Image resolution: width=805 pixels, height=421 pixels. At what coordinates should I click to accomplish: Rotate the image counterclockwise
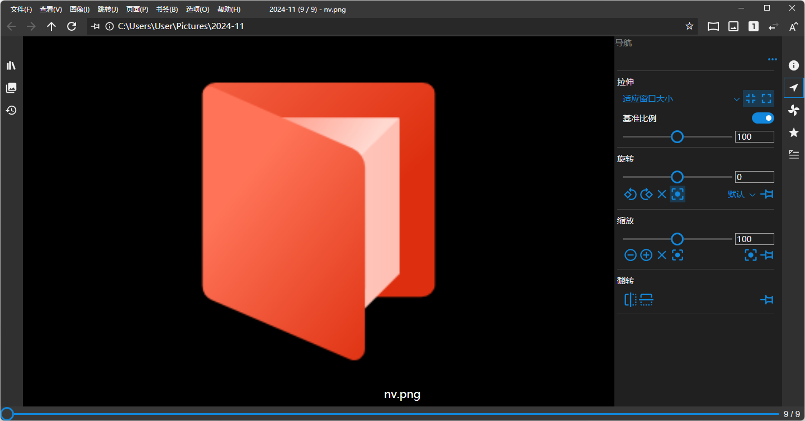631,194
